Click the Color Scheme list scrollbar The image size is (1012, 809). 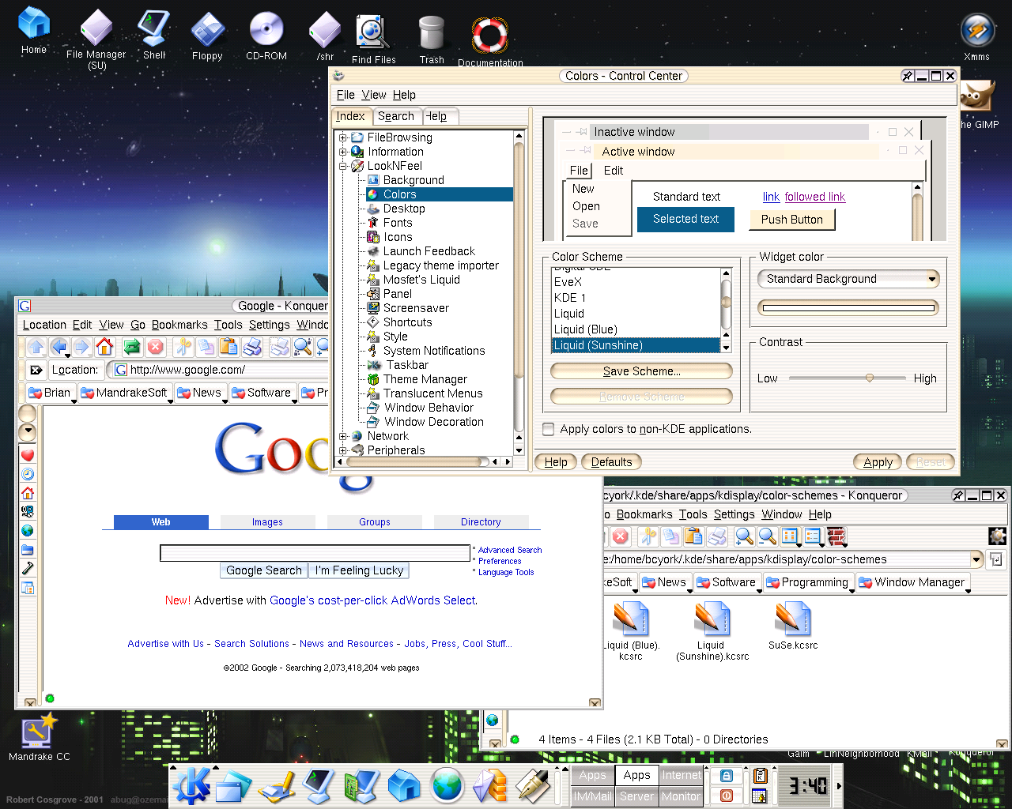click(726, 310)
